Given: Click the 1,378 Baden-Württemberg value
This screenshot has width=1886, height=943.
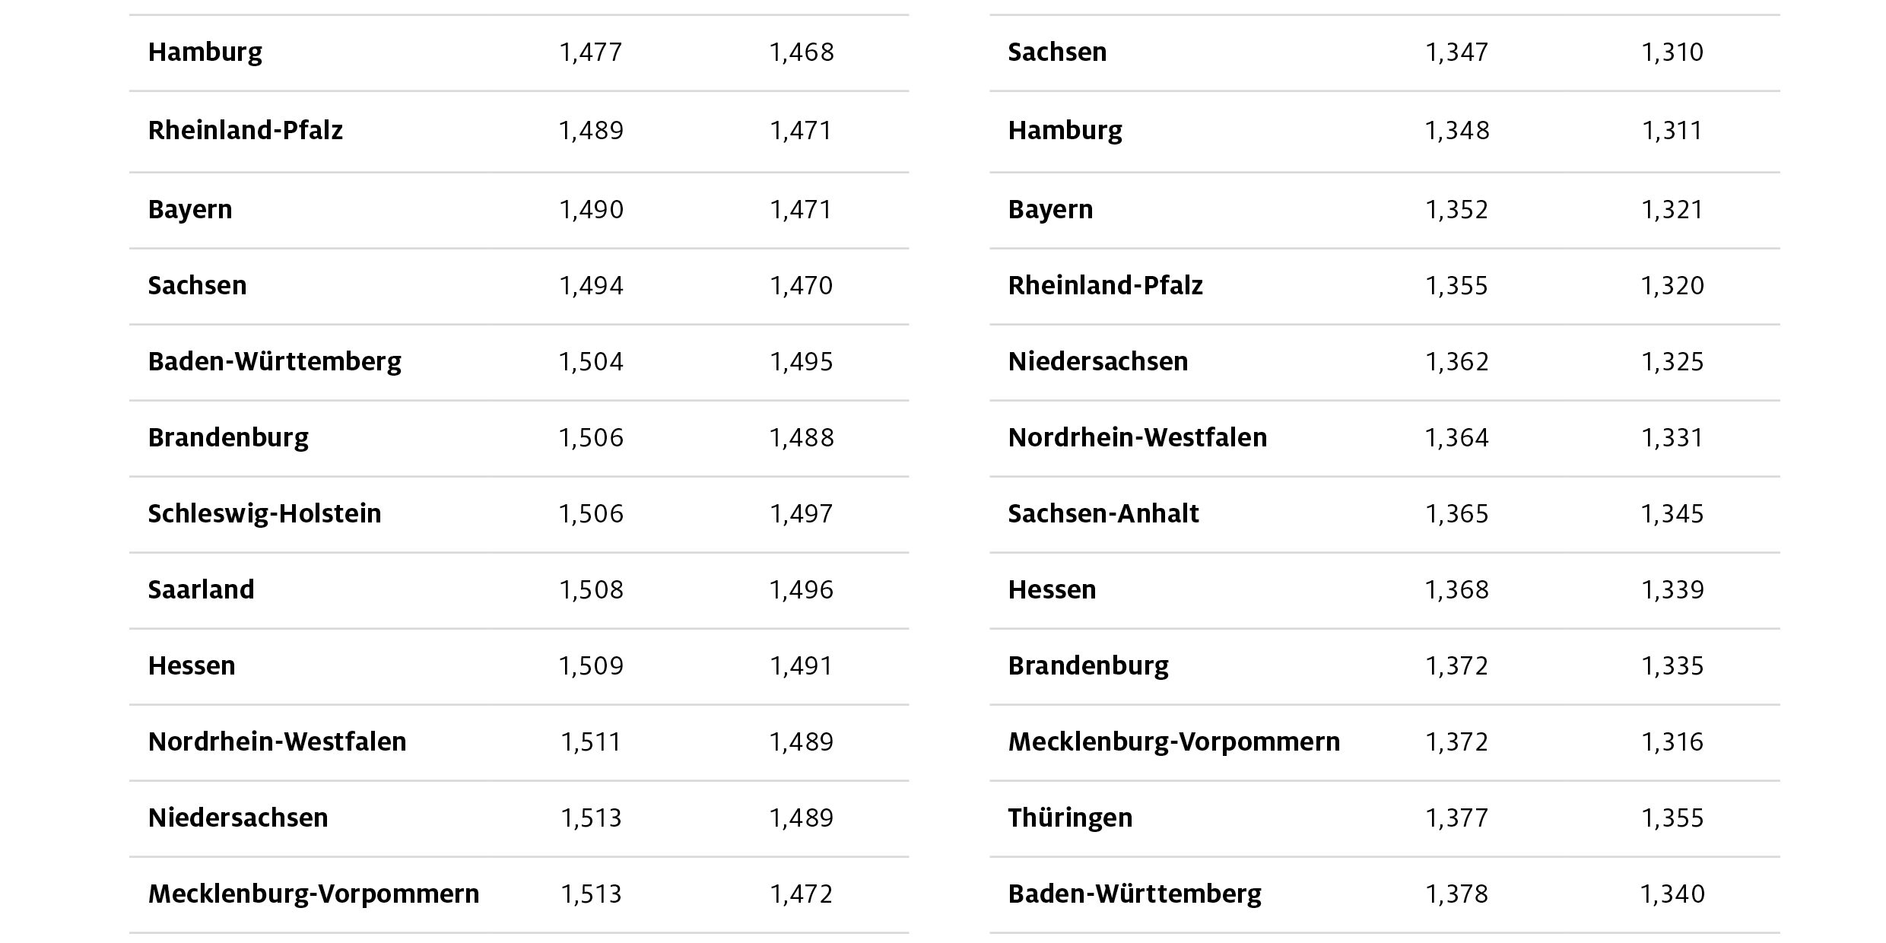Looking at the screenshot, I should [1456, 894].
